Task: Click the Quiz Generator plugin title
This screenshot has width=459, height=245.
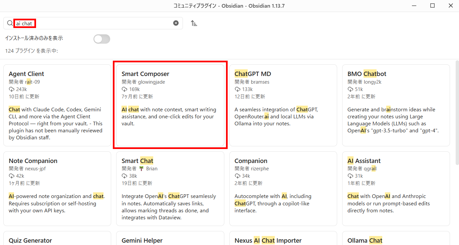Action: (30, 240)
